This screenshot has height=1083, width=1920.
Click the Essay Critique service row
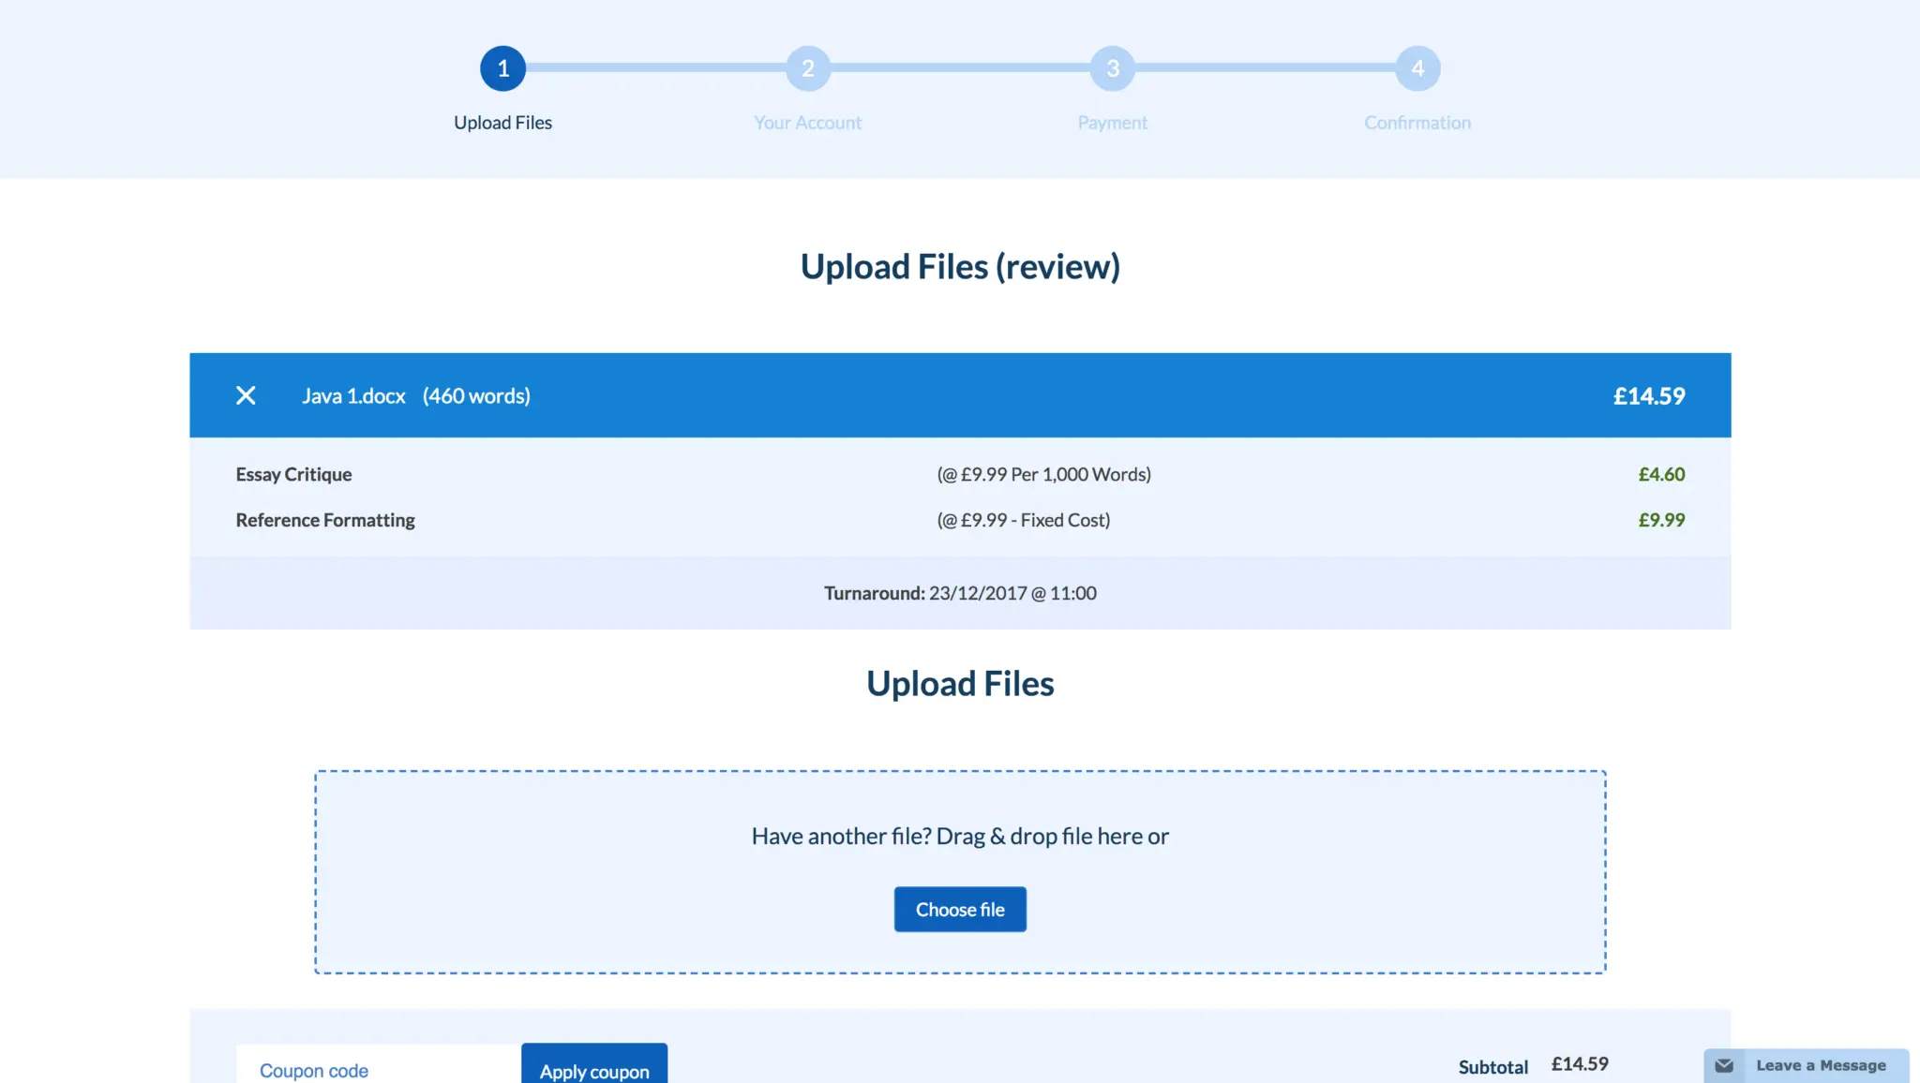click(293, 474)
